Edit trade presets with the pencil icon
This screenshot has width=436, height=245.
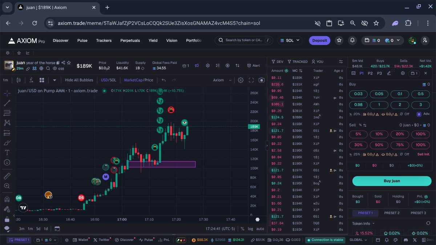point(389,73)
